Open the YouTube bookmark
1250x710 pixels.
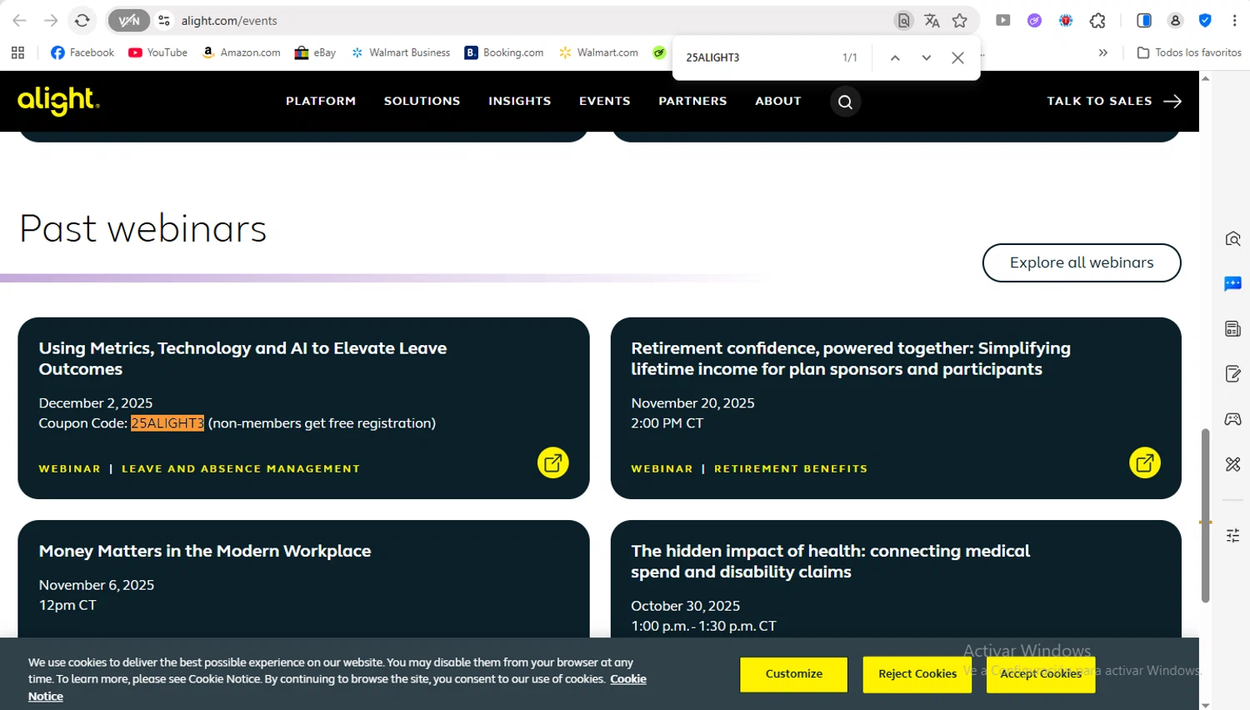pos(157,52)
